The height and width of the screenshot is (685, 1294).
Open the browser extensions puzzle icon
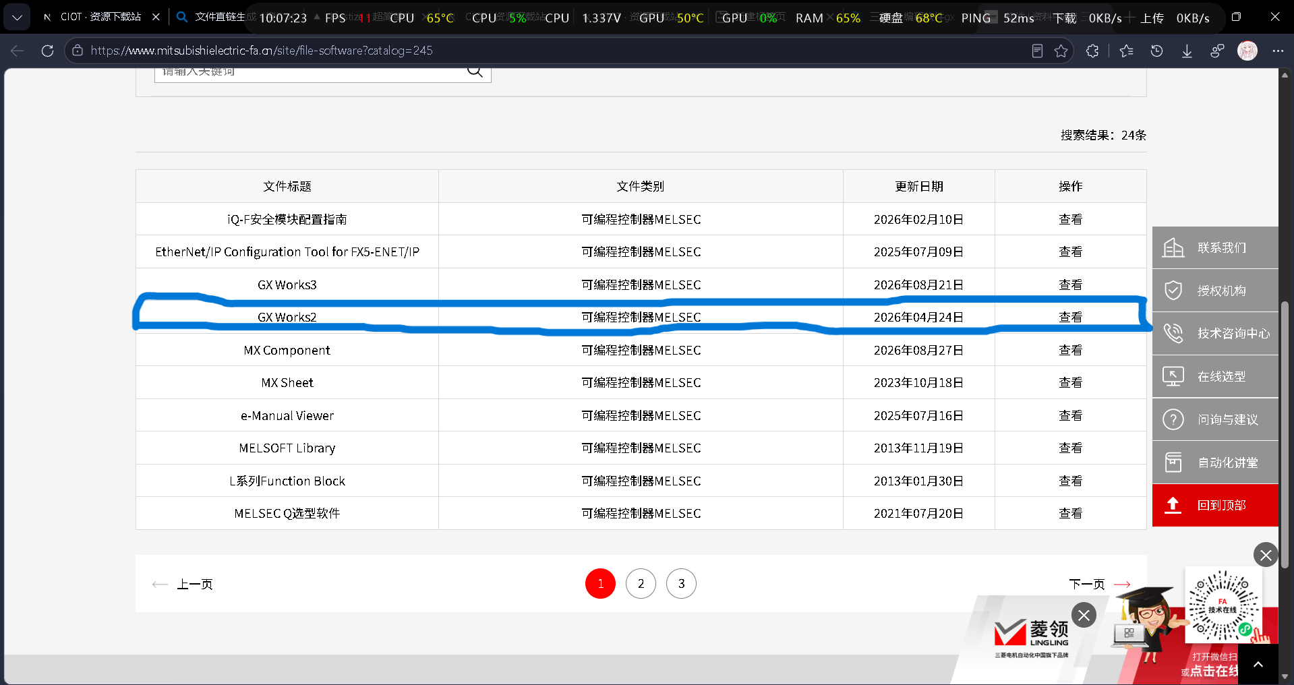point(1092,51)
